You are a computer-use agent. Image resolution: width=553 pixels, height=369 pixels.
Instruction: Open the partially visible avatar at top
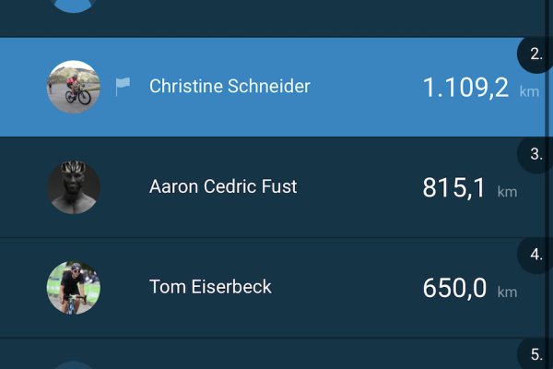click(74, 6)
